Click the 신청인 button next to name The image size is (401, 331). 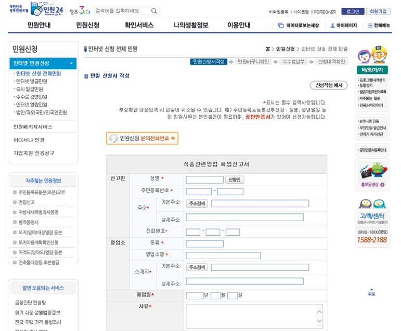click(235, 180)
